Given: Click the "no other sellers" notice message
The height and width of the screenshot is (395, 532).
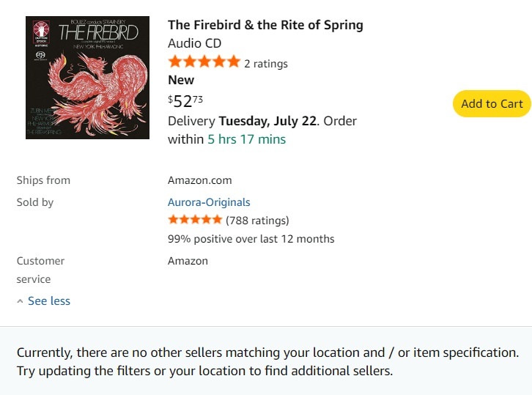Looking at the screenshot, I should 267,361.
